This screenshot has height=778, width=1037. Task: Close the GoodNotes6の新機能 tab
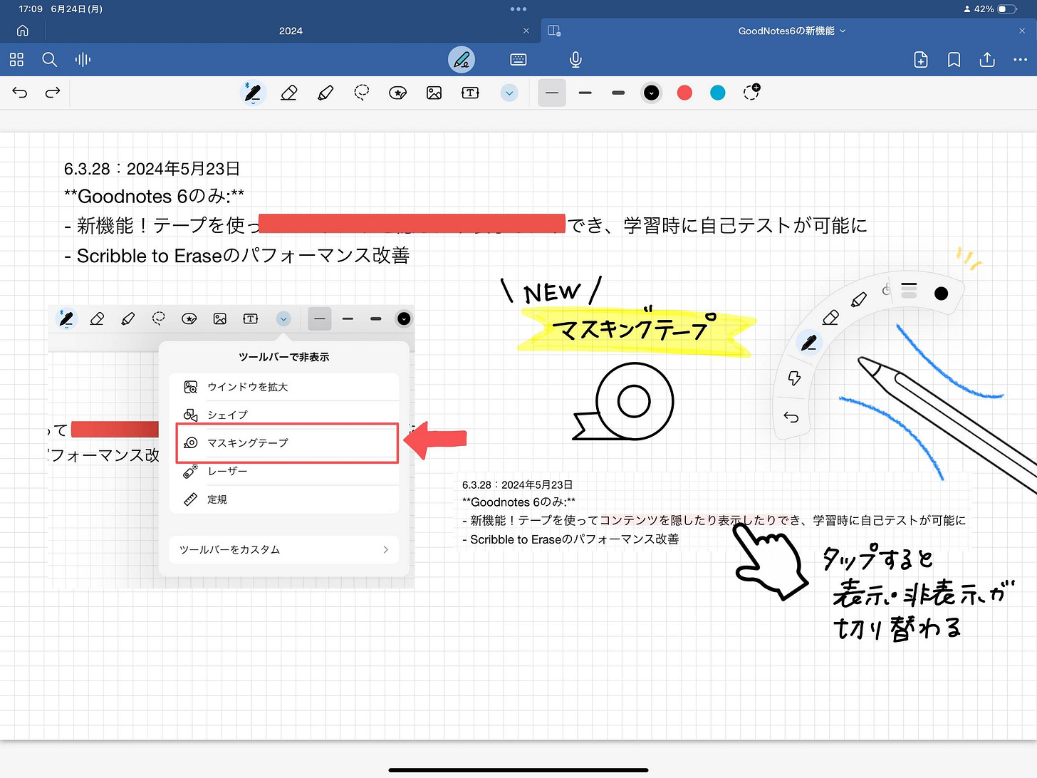click(1022, 31)
